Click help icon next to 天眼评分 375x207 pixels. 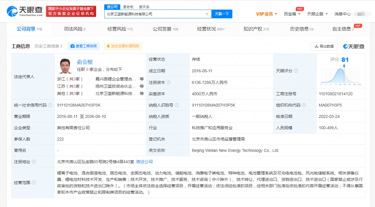pos(296,71)
